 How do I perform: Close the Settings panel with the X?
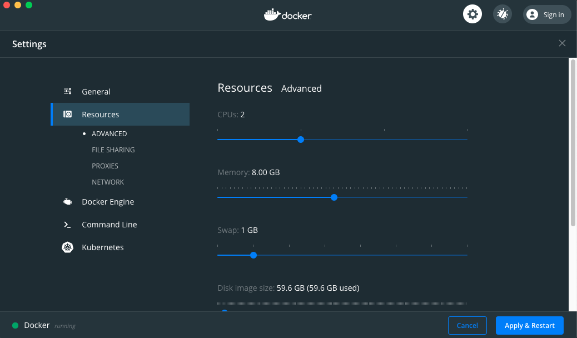click(x=562, y=43)
